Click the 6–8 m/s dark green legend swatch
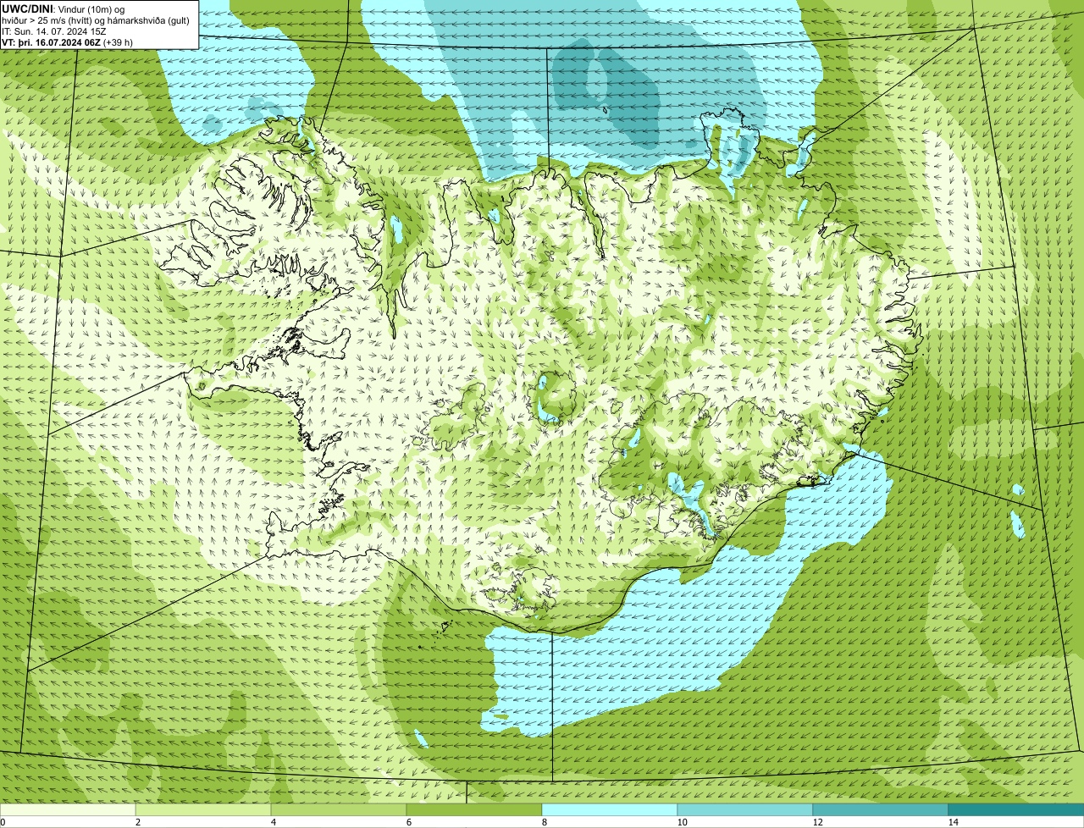This screenshot has width=1084, height=828. [474, 809]
